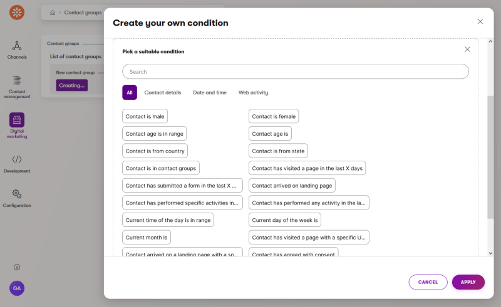The image size is (501, 307).
Task: Click the condition Search field
Action: click(295, 71)
